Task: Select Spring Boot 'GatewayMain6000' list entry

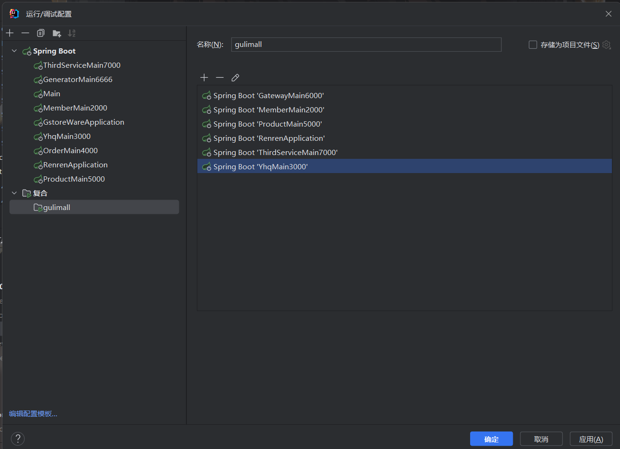Action: [x=404, y=95]
